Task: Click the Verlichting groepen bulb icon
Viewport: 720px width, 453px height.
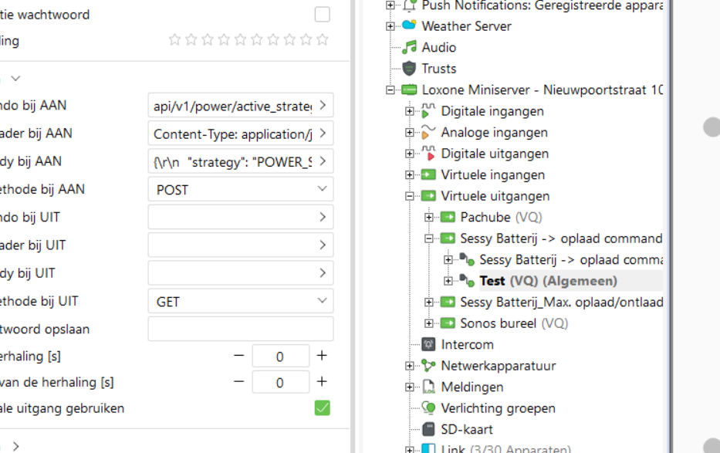Action: pos(428,407)
